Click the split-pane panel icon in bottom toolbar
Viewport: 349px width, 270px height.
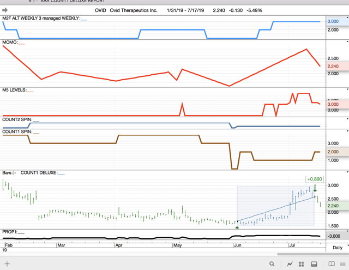pyautogui.click(x=314, y=264)
